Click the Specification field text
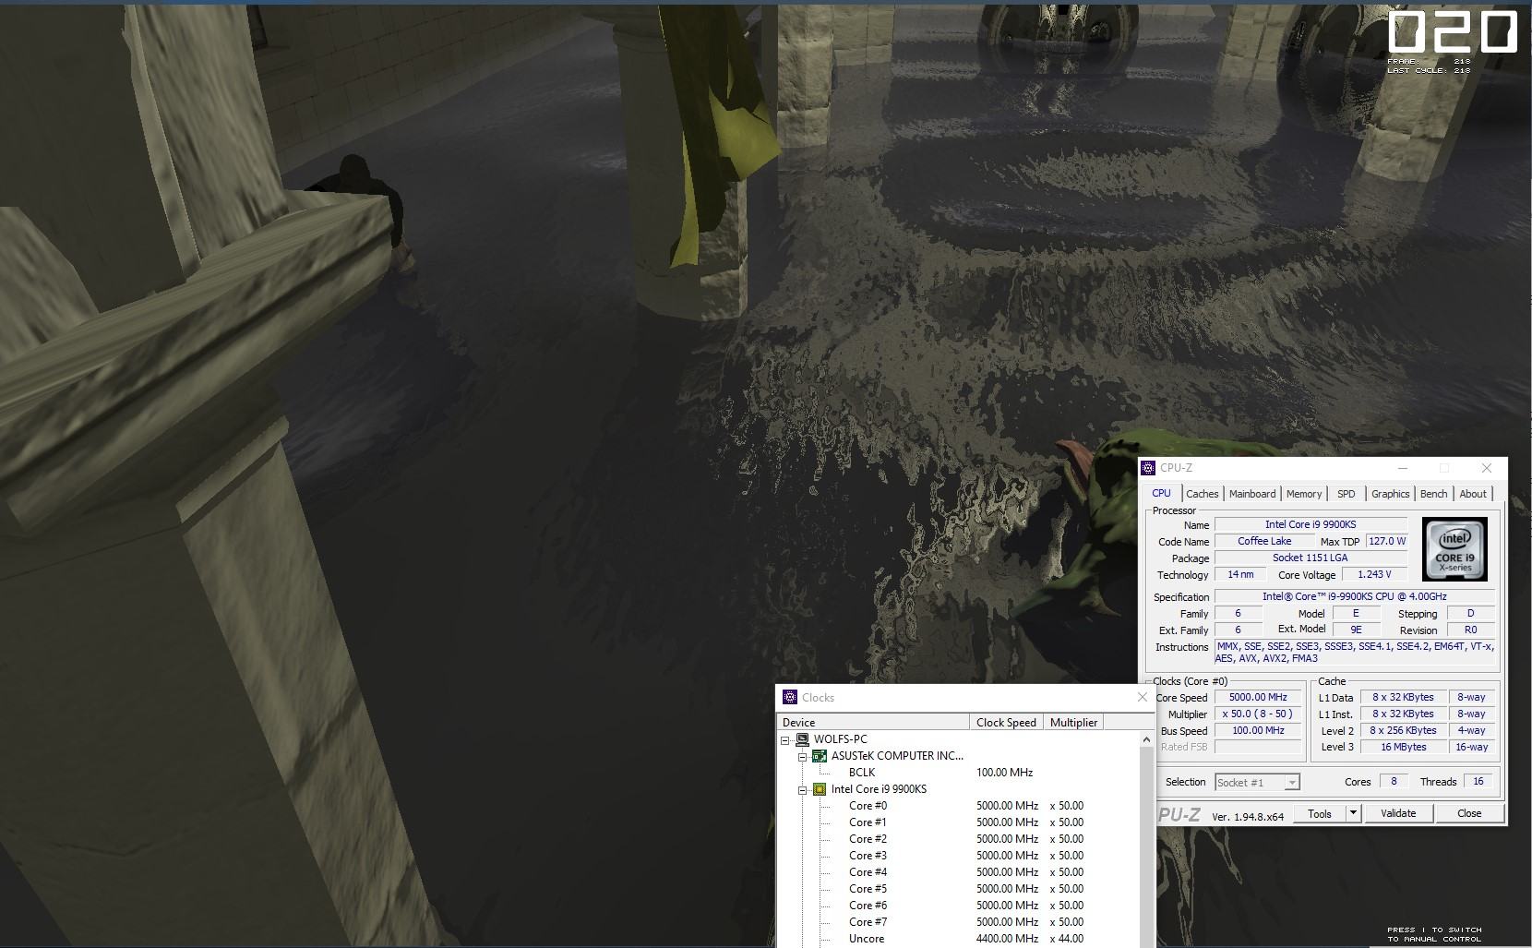Viewport: 1532px width, 948px height. tap(1354, 597)
